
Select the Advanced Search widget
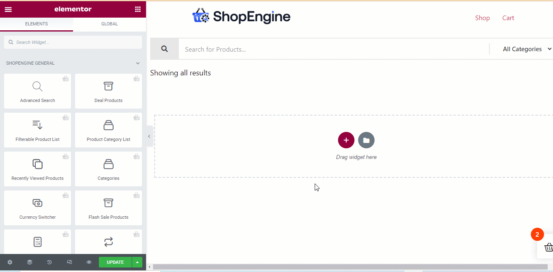[x=37, y=91]
